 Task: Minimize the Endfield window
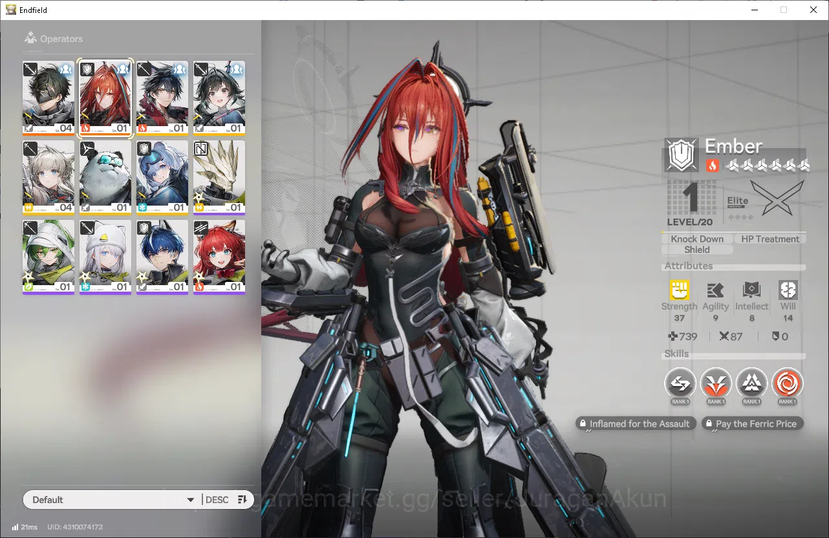pos(754,10)
